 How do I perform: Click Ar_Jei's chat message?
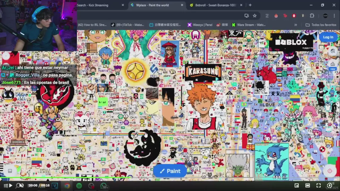(x=35, y=68)
